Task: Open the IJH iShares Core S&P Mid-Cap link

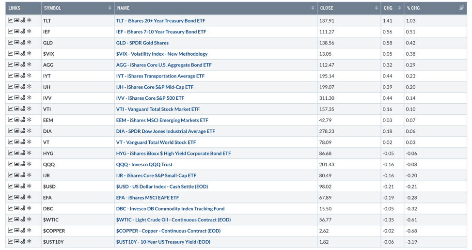Action: click(155, 87)
